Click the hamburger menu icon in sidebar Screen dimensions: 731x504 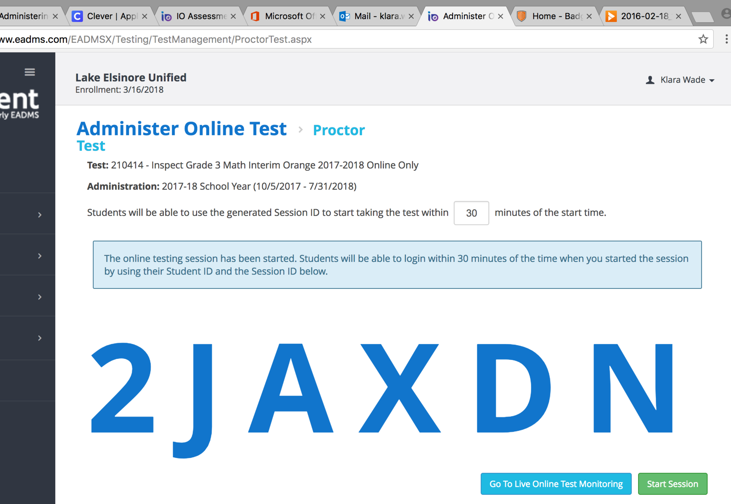pos(30,72)
